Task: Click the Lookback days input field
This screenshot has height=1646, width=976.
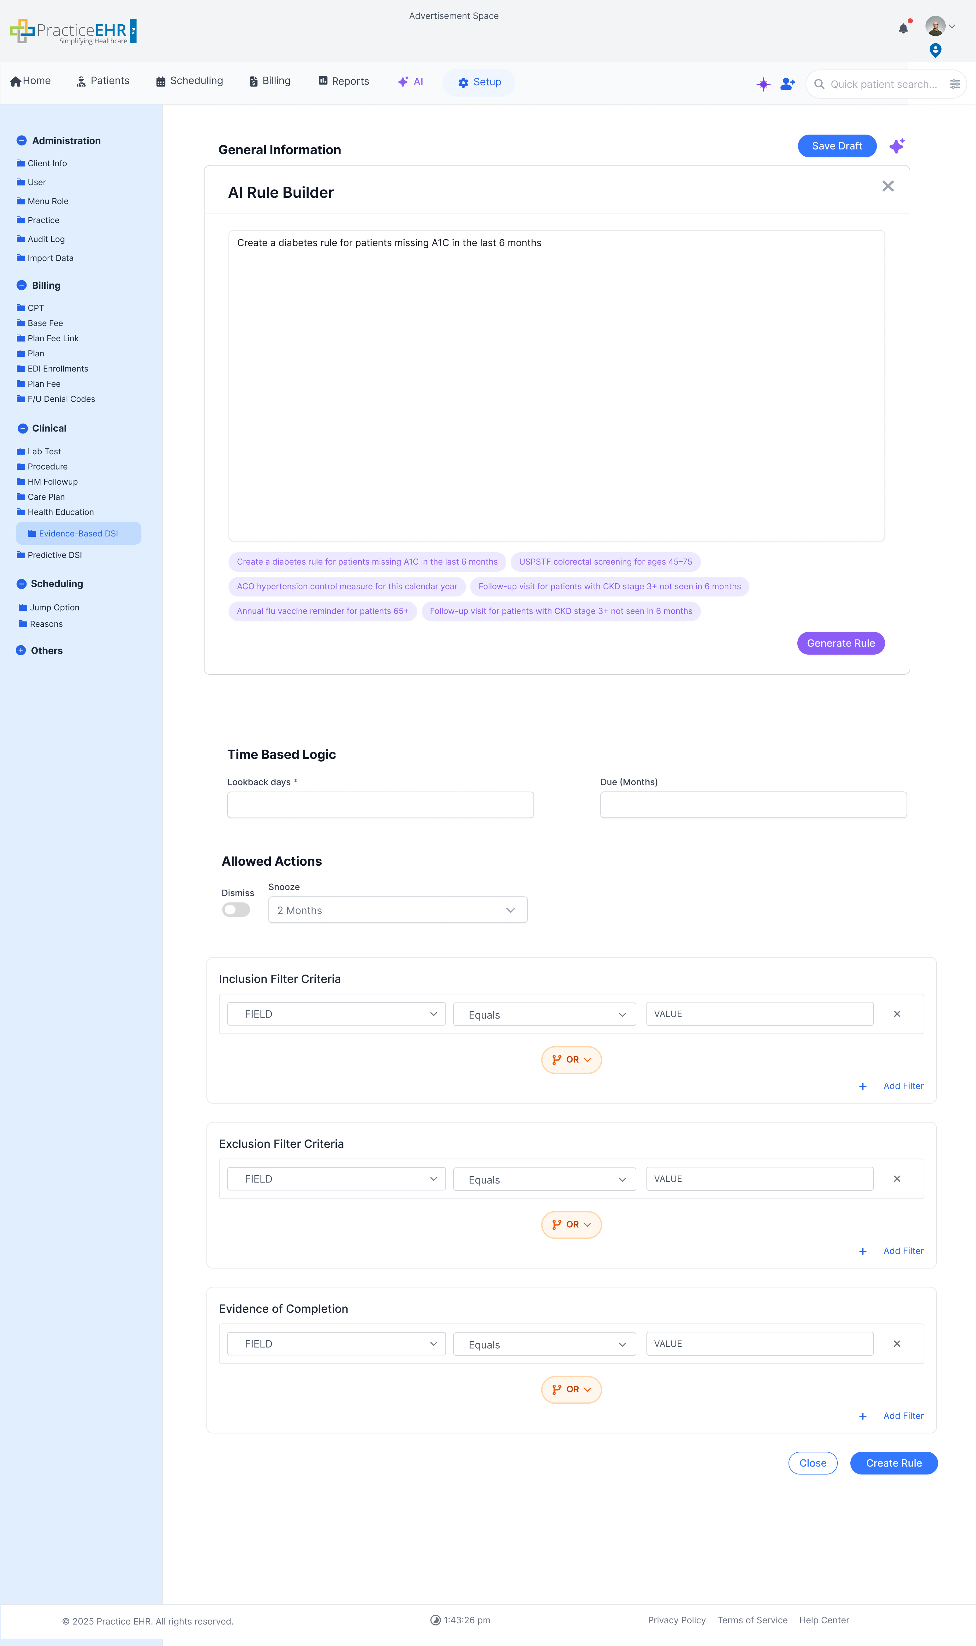Action: tap(380, 804)
